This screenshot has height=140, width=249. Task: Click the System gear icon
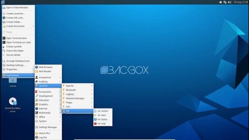click(37, 121)
